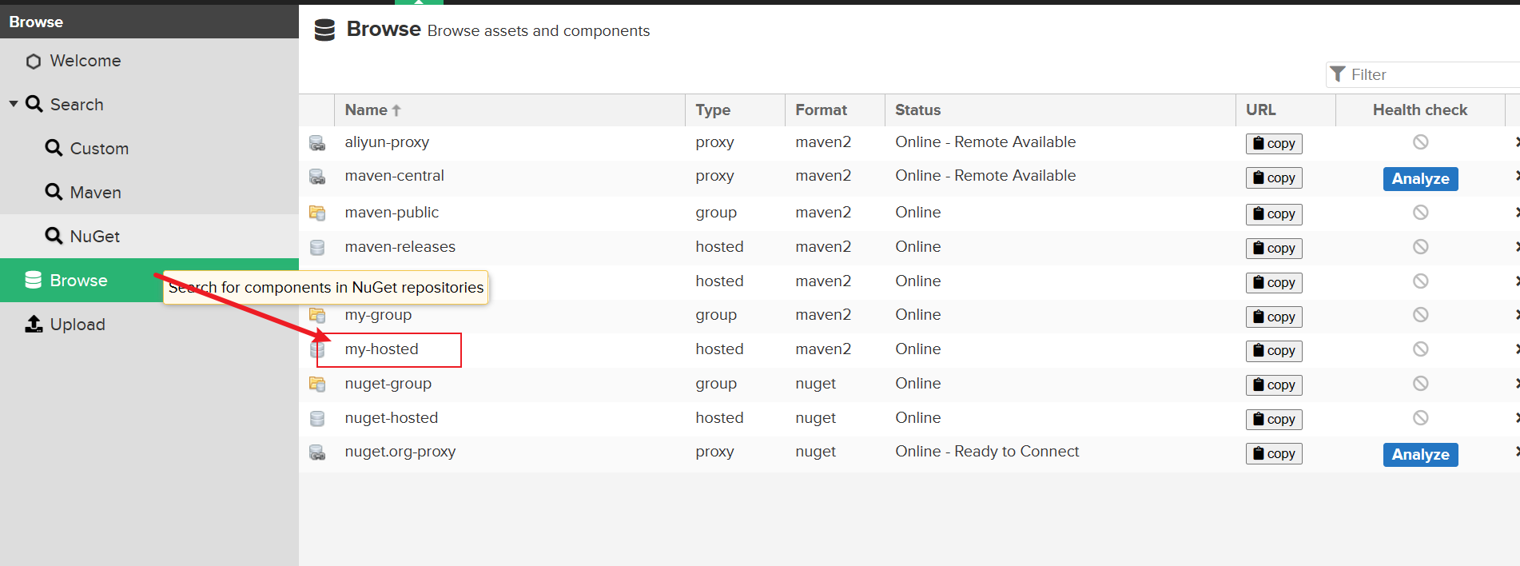Click the aliyun-proxy repository icon
1520x566 pixels.
tap(317, 143)
